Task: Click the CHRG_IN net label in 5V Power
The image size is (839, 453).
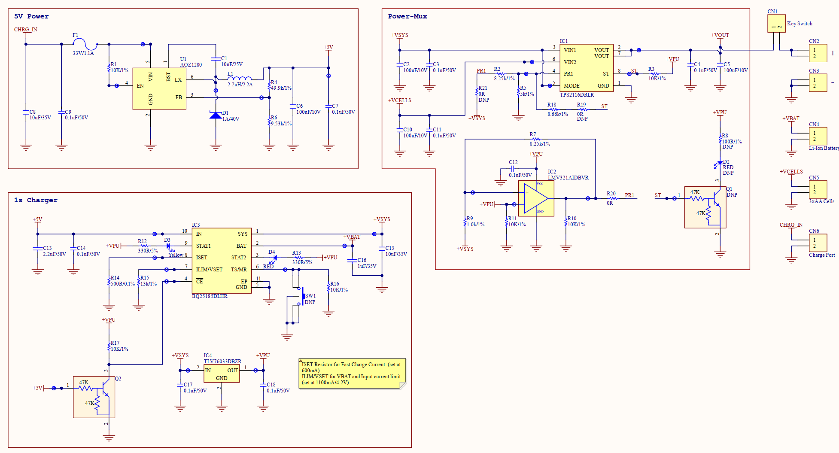Action: click(x=26, y=30)
